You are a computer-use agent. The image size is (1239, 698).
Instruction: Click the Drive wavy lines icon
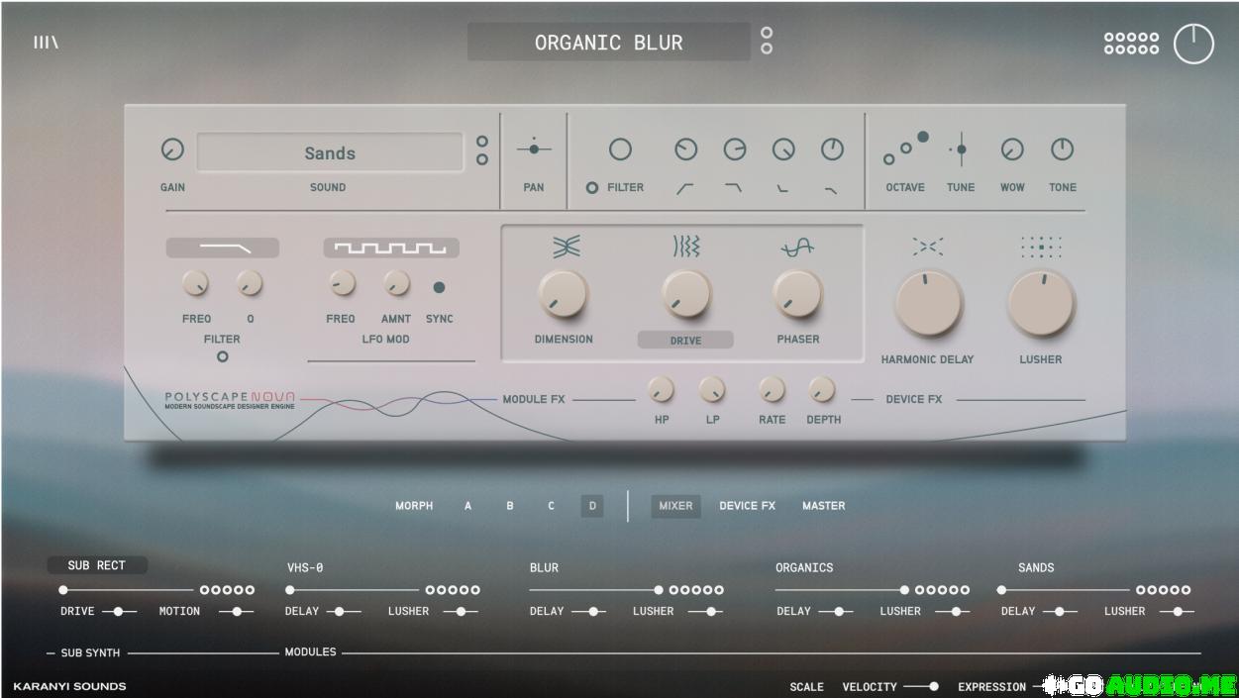(x=685, y=248)
